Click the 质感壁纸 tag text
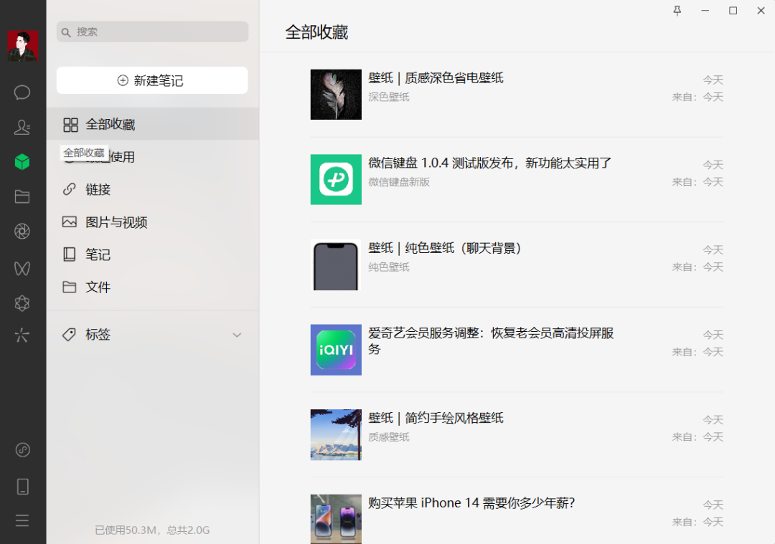Screen dimensions: 775x544 tap(389, 437)
